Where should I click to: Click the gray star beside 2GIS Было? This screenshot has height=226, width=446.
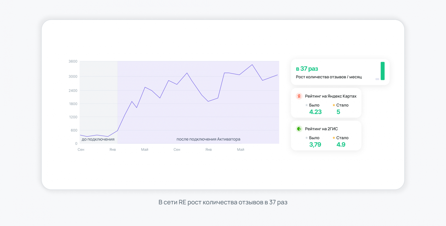(x=307, y=138)
